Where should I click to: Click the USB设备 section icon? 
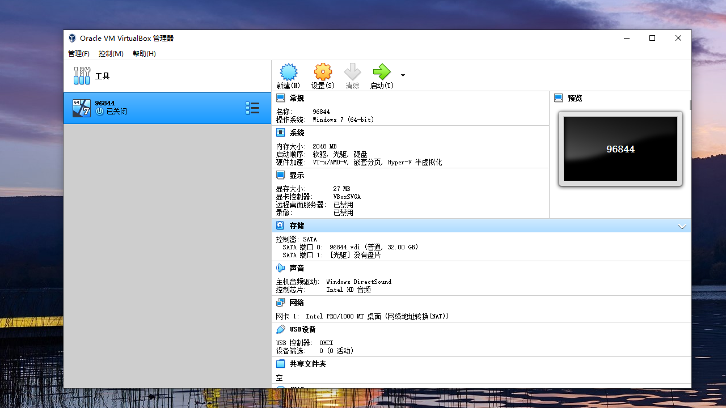click(x=280, y=329)
